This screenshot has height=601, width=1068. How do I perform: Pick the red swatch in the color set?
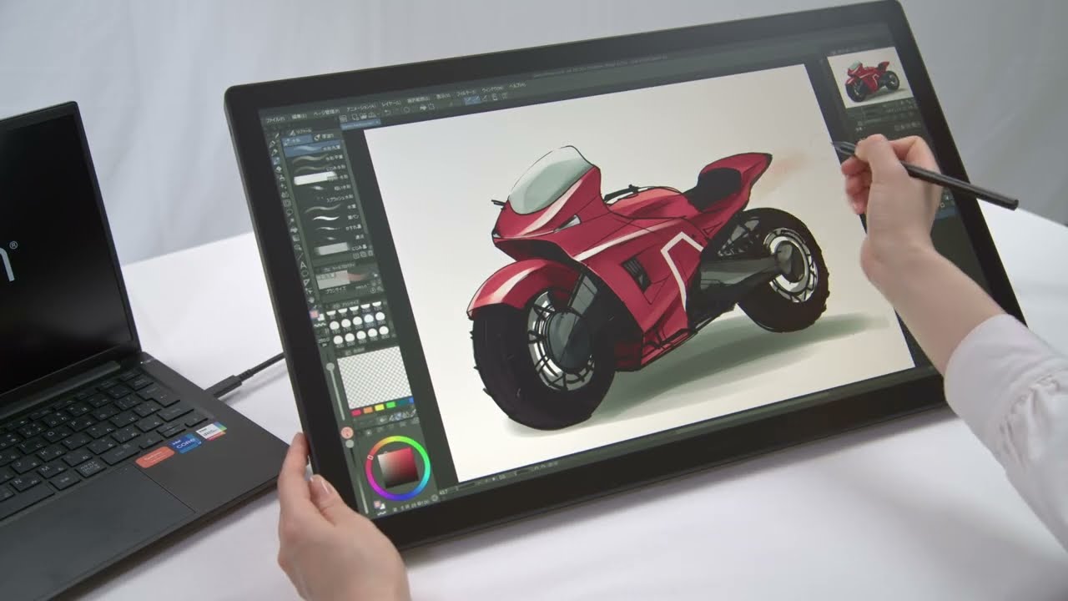click(356, 412)
